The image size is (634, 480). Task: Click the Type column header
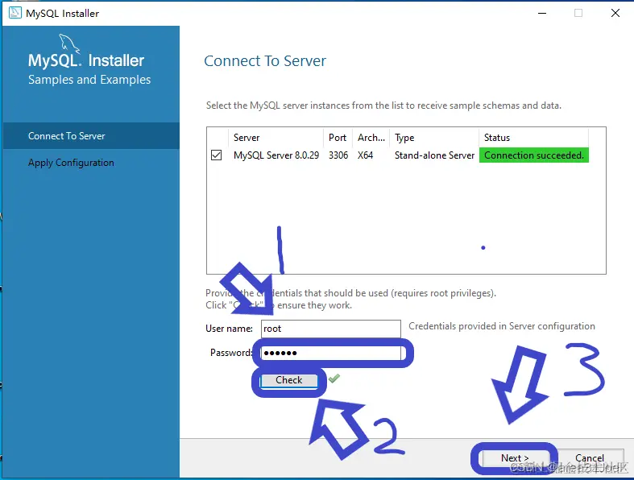coord(434,138)
